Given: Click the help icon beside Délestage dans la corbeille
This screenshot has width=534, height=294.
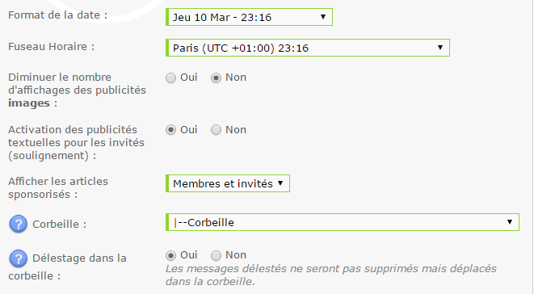Looking at the screenshot, I should click(x=18, y=258).
